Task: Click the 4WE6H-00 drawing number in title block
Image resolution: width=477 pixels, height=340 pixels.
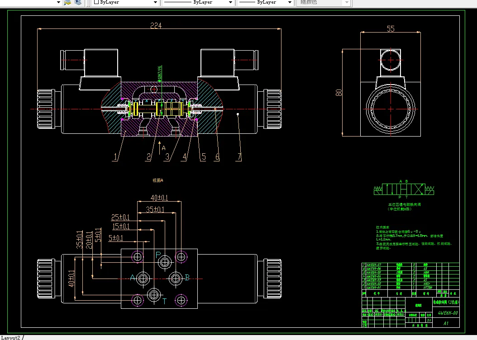Action: 448,313
